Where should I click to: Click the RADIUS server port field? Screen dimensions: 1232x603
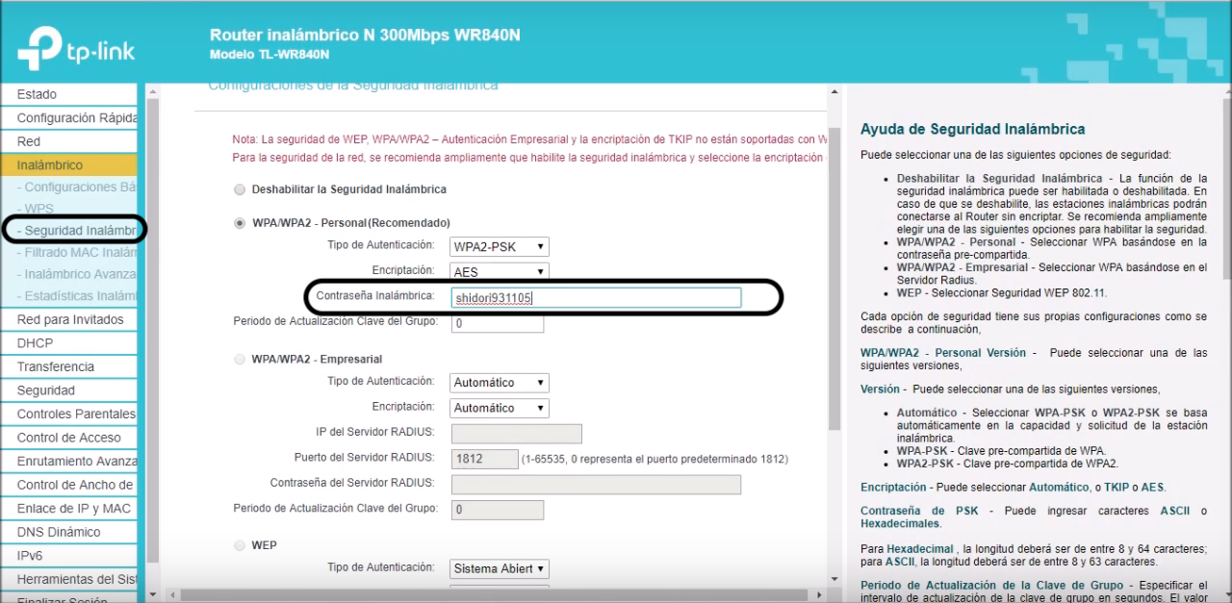pyautogui.click(x=484, y=459)
